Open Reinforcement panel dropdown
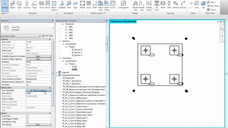Screen dimensions: 228x128 click(98, 13)
